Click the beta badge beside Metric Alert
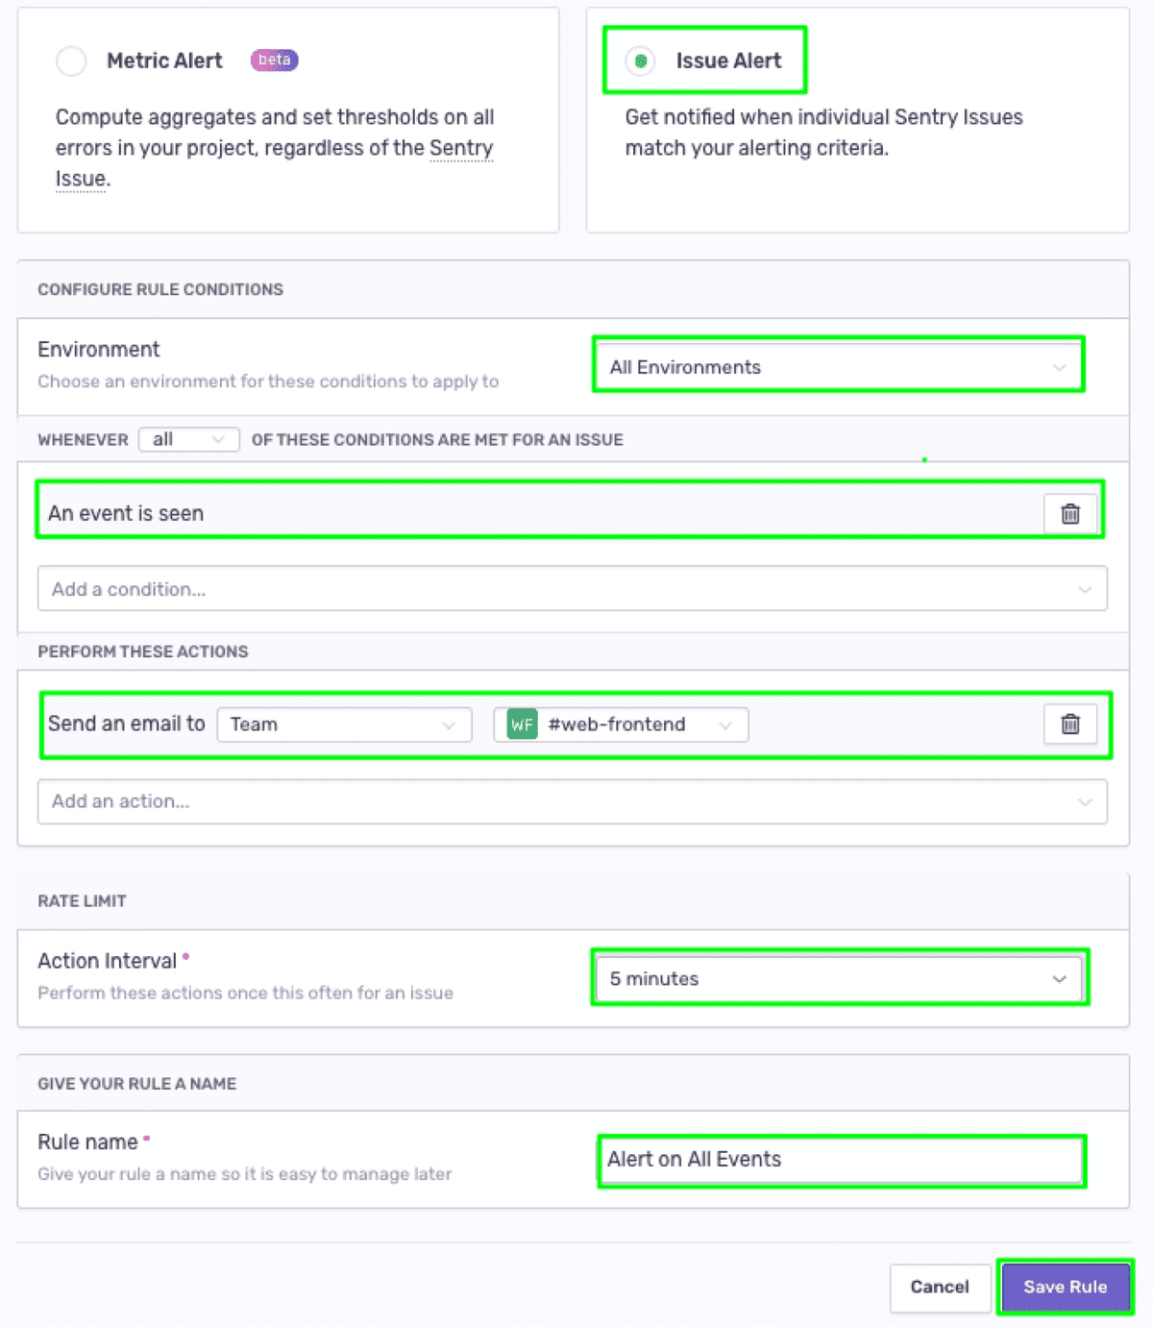 click(x=275, y=61)
